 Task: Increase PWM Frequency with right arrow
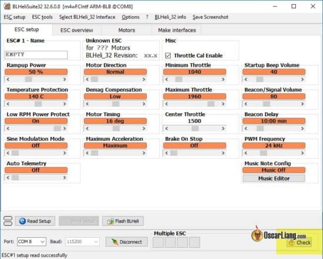pos(302,153)
